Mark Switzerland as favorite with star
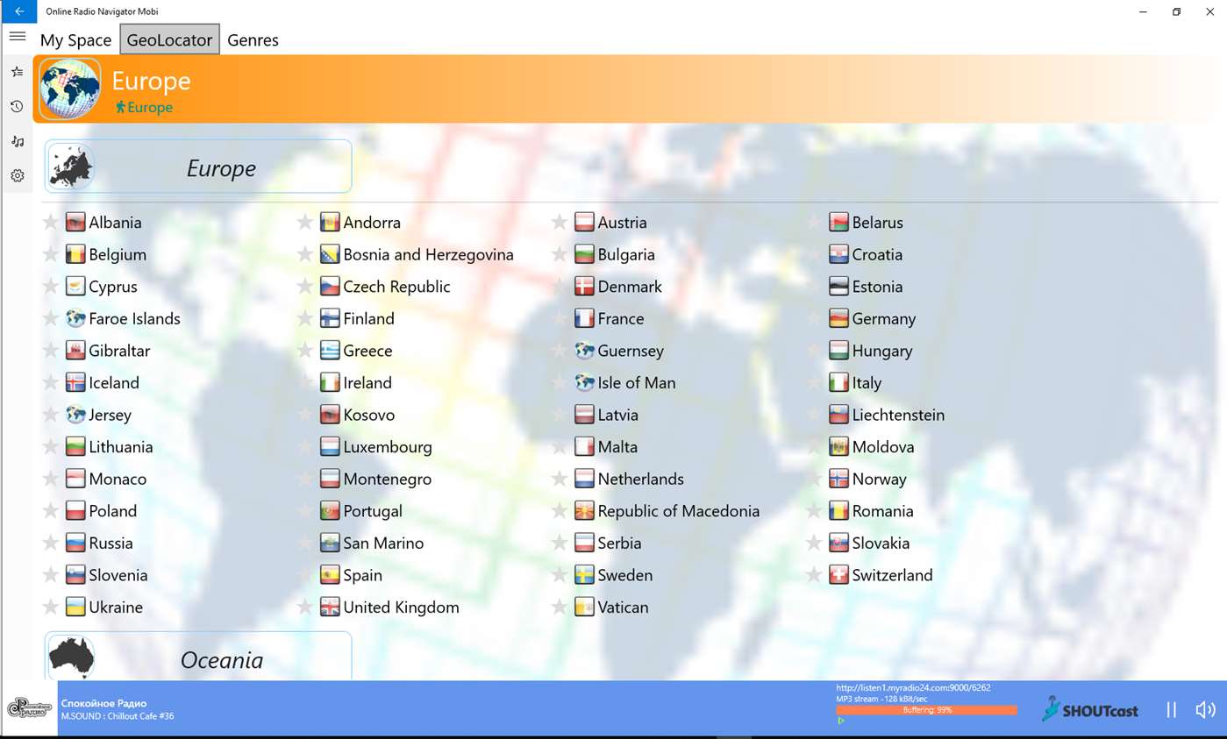Screen dimensions: 1227x739 click(814, 576)
